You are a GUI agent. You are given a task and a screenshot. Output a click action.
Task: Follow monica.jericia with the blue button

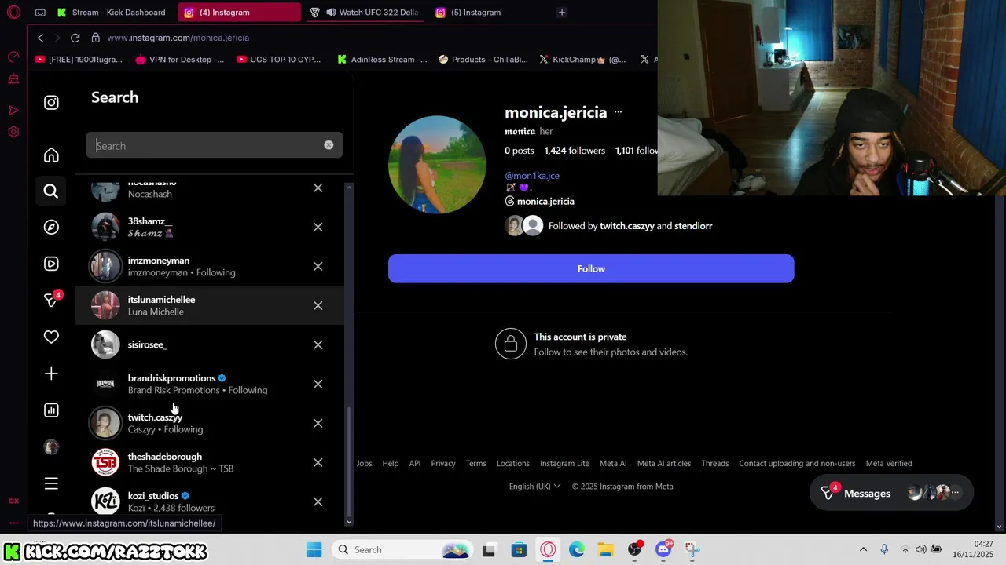click(x=591, y=268)
